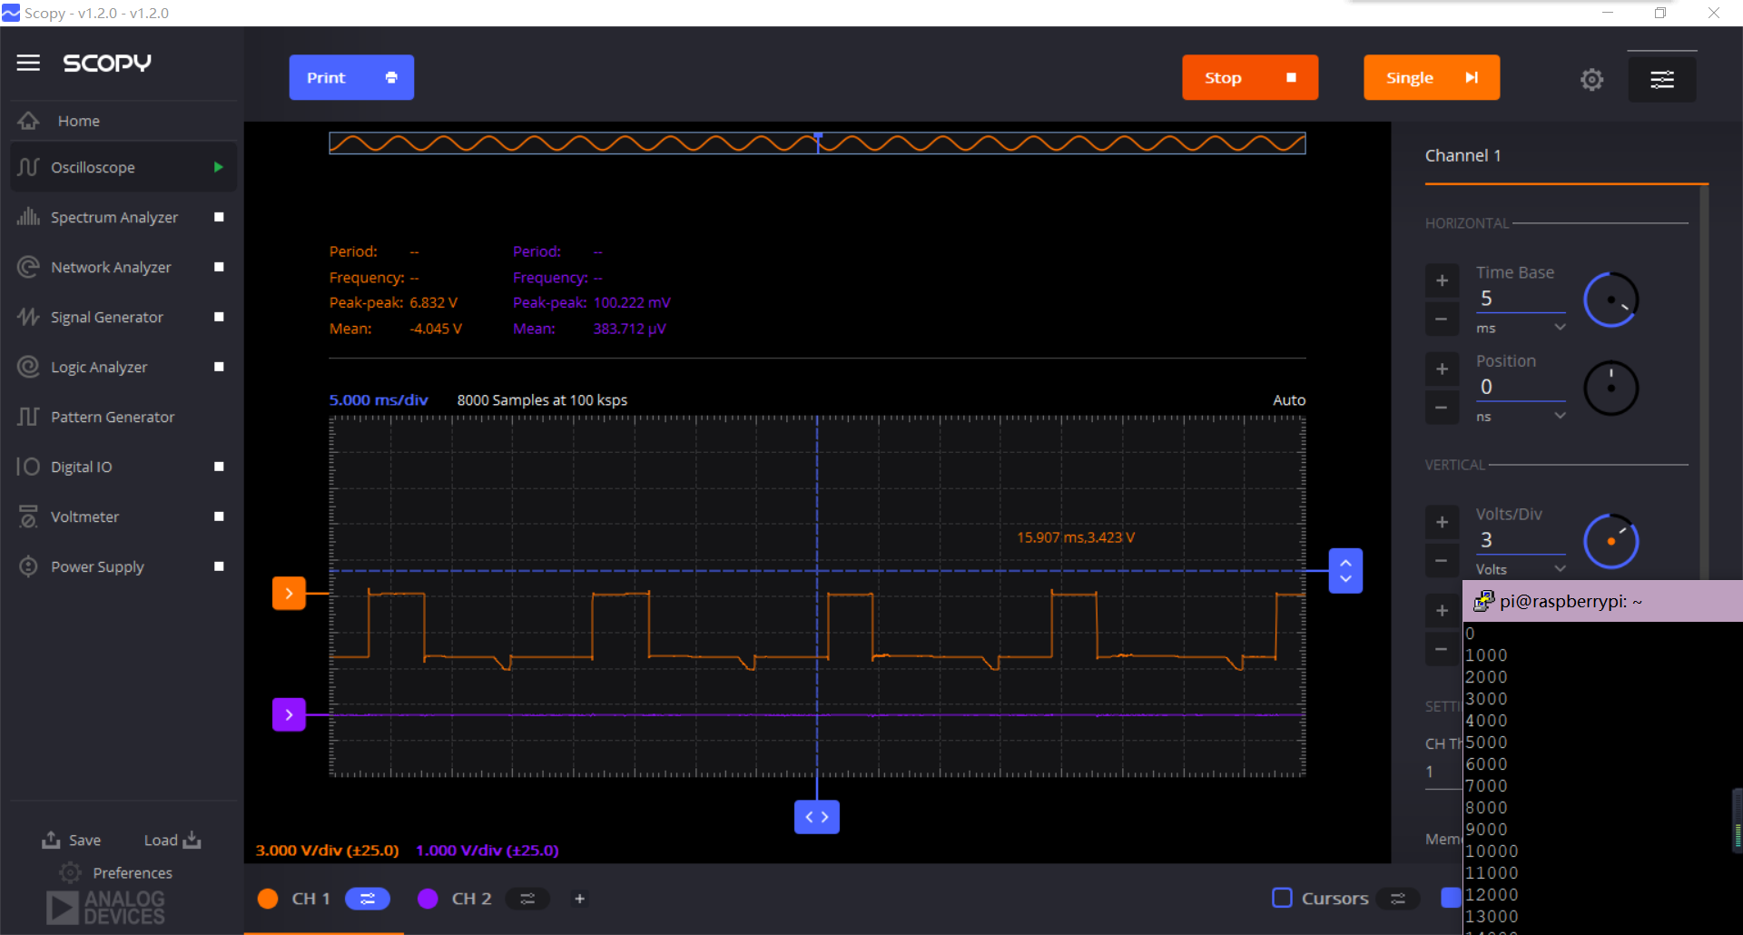Open the Digital IO tool

tap(81, 467)
